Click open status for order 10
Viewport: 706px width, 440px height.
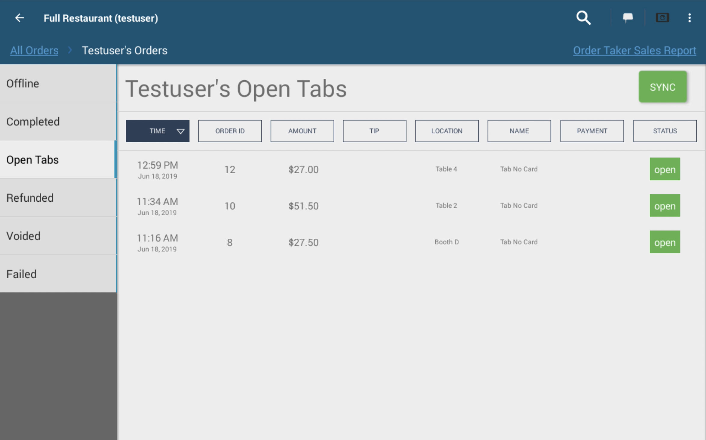pos(665,206)
